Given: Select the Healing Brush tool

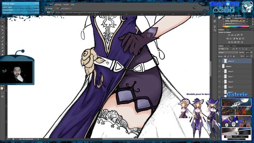Looking at the screenshot, I should tap(3, 37).
